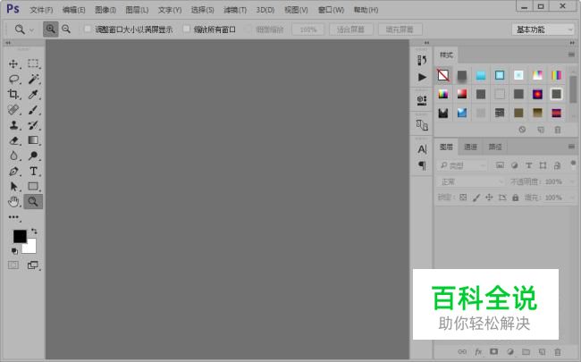
Task: Select the Hand tool
Action: coord(13,202)
